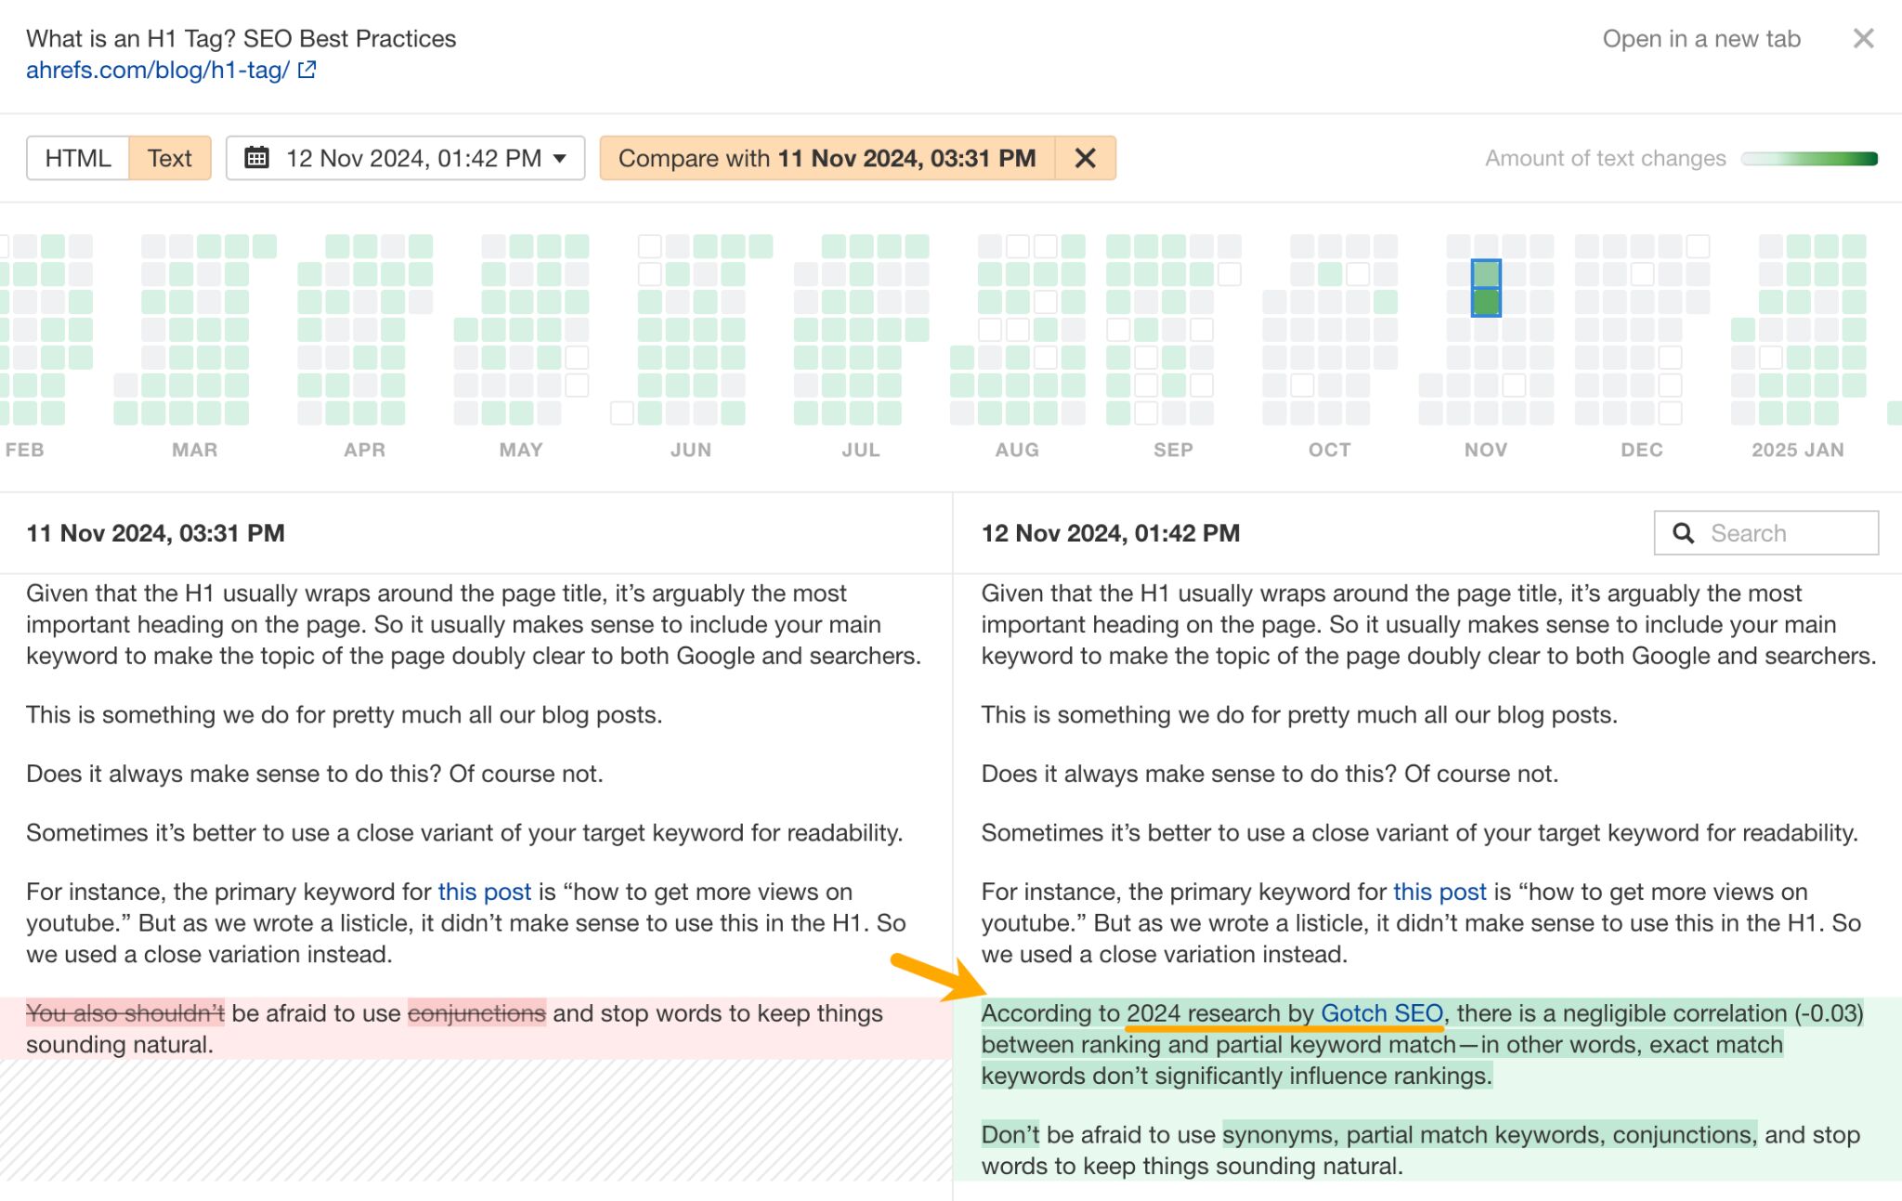The image size is (1902, 1201).
Task: Close the page history panel with top-right X
Action: pos(1864,39)
